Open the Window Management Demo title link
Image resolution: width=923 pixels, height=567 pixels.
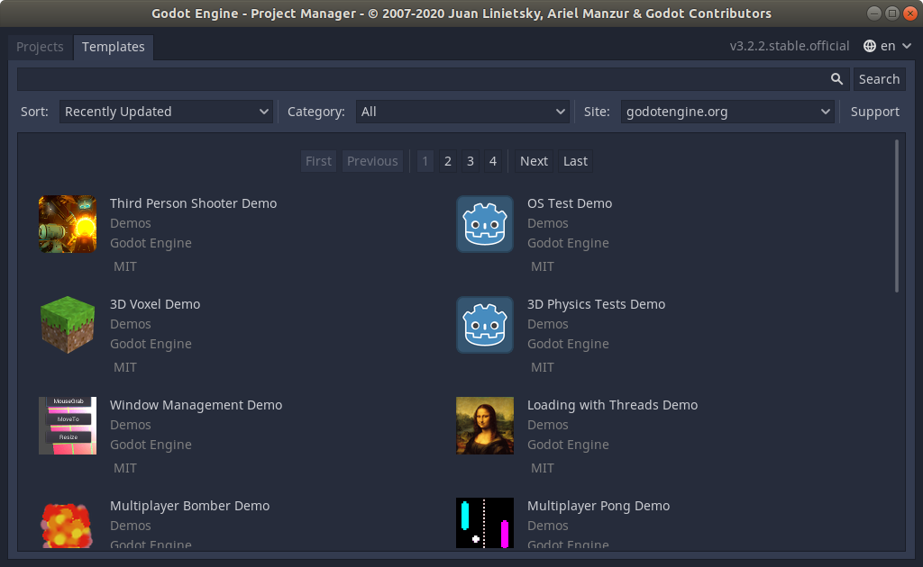(196, 405)
